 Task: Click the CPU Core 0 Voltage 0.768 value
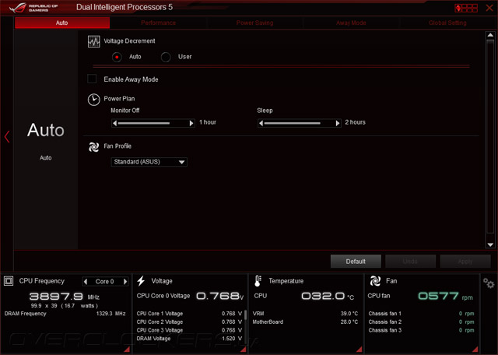219,296
